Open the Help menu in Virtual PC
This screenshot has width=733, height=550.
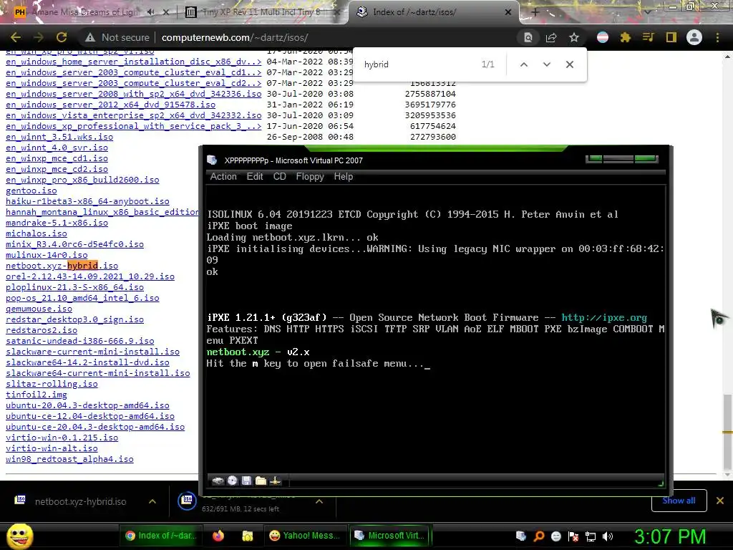click(344, 176)
